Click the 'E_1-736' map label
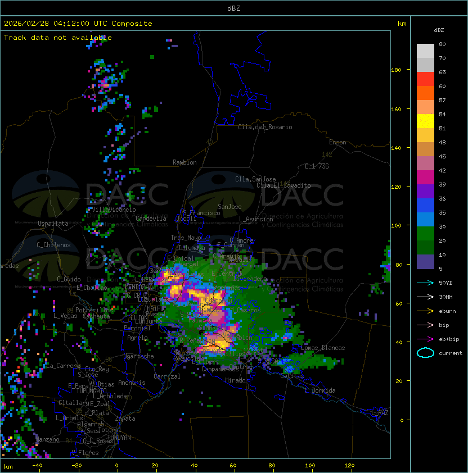 click(317, 166)
